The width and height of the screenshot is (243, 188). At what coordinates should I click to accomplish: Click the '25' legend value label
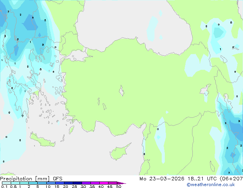tap(74, 186)
